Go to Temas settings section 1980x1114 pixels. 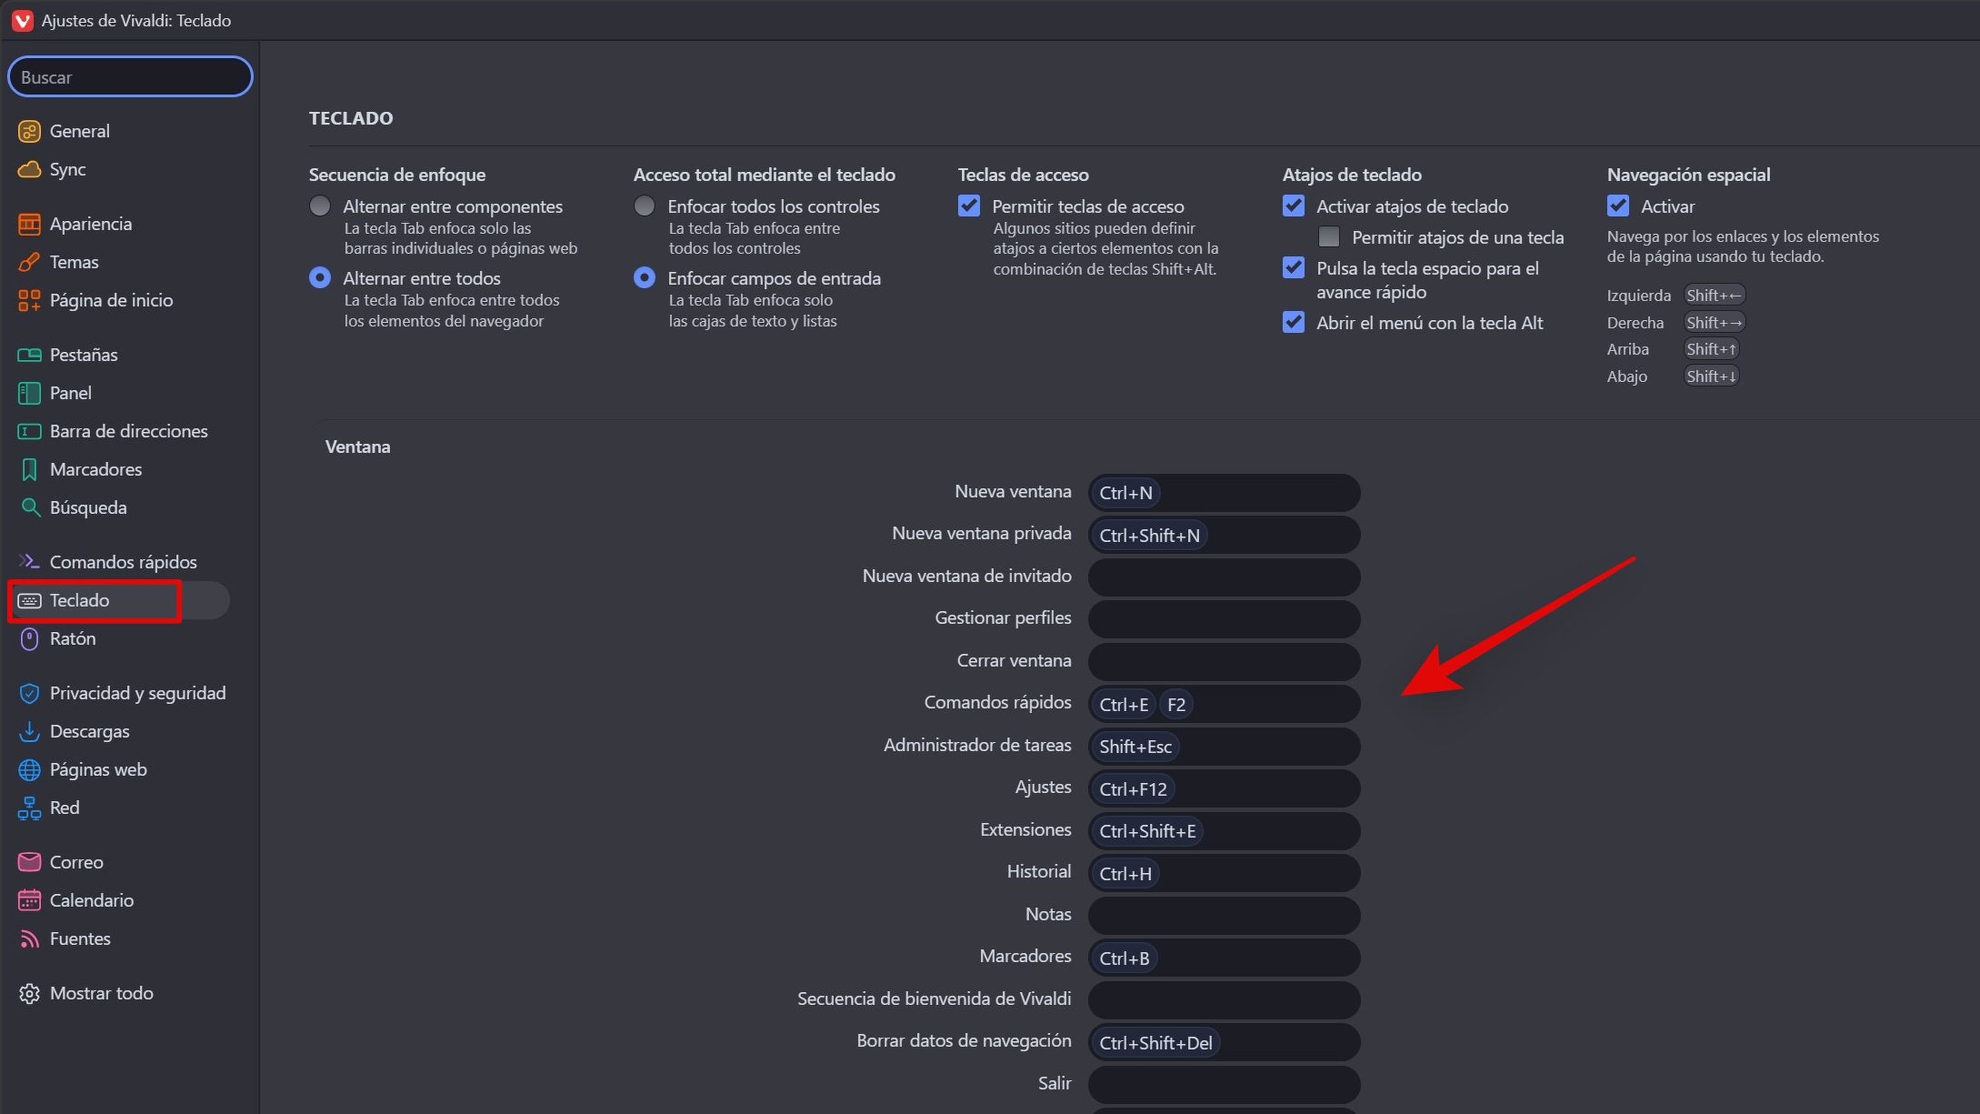pyautogui.click(x=74, y=262)
